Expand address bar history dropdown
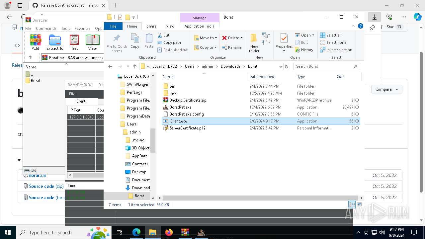Viewport: 425px width, 239px height. [281, 66]
